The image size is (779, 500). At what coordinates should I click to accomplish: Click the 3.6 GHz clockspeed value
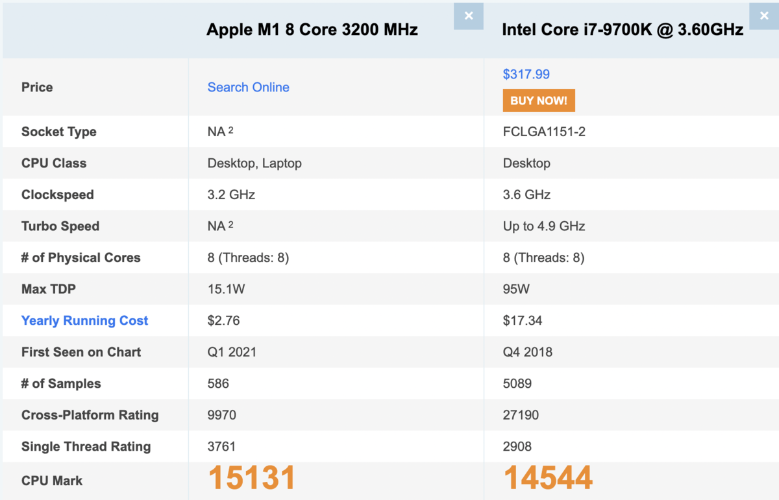526,195
